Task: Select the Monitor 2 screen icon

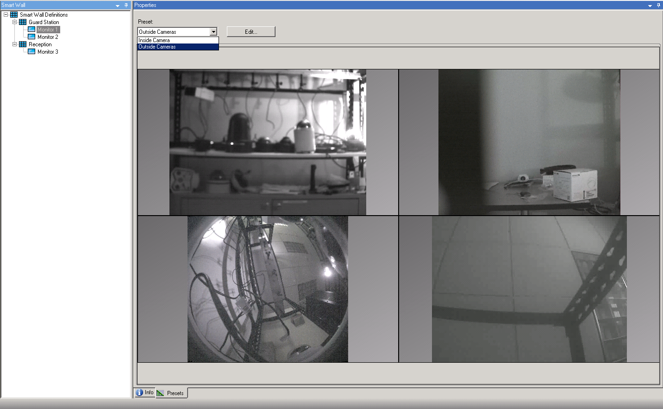Action: (x=31, y=37)
